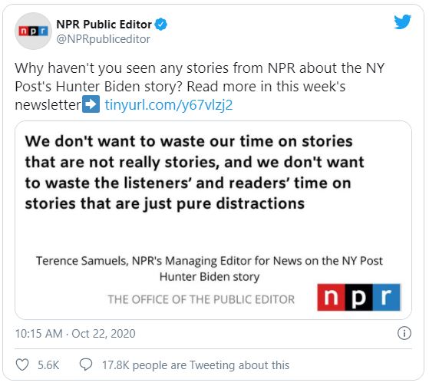Click the NPR Public Editor display name

[104, 25]
